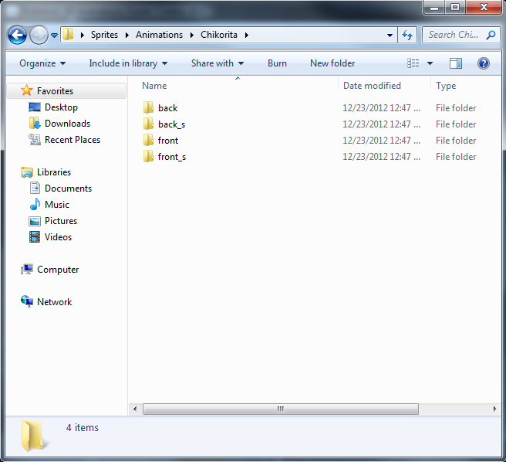Image resolution: width=506 pixels, height=462 pixels.
Task: Click the Network globe icon
Action: [27, 301]
